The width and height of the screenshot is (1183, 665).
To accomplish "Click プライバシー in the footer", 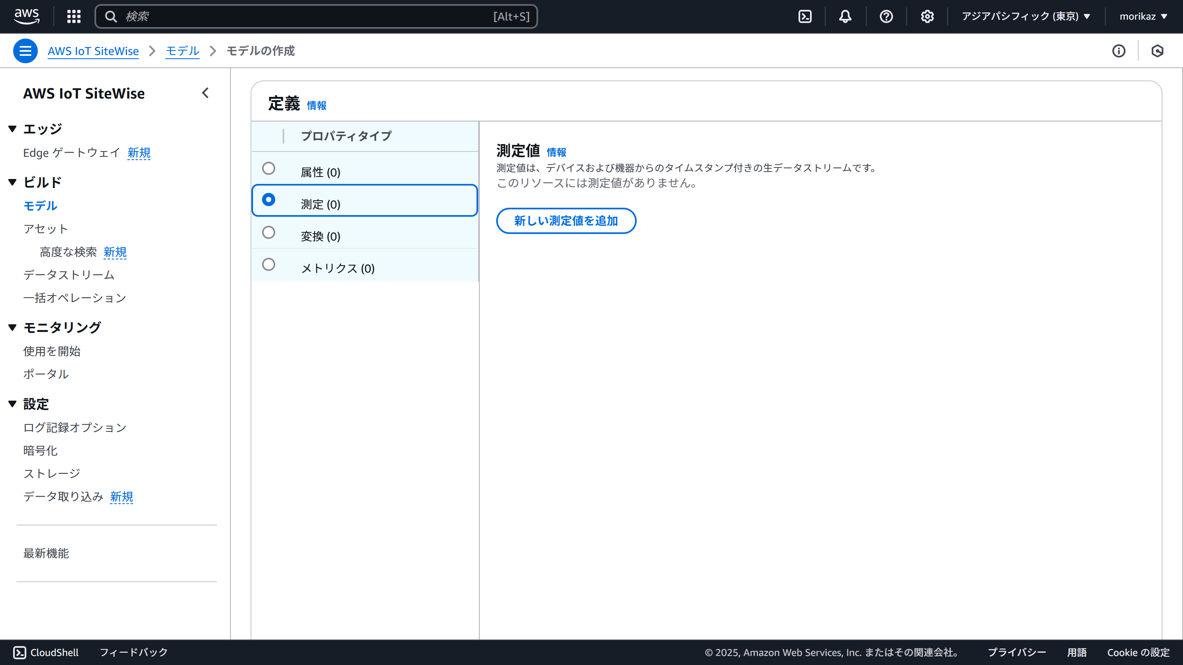I will pyautogui.click(x=1016, y=652).
